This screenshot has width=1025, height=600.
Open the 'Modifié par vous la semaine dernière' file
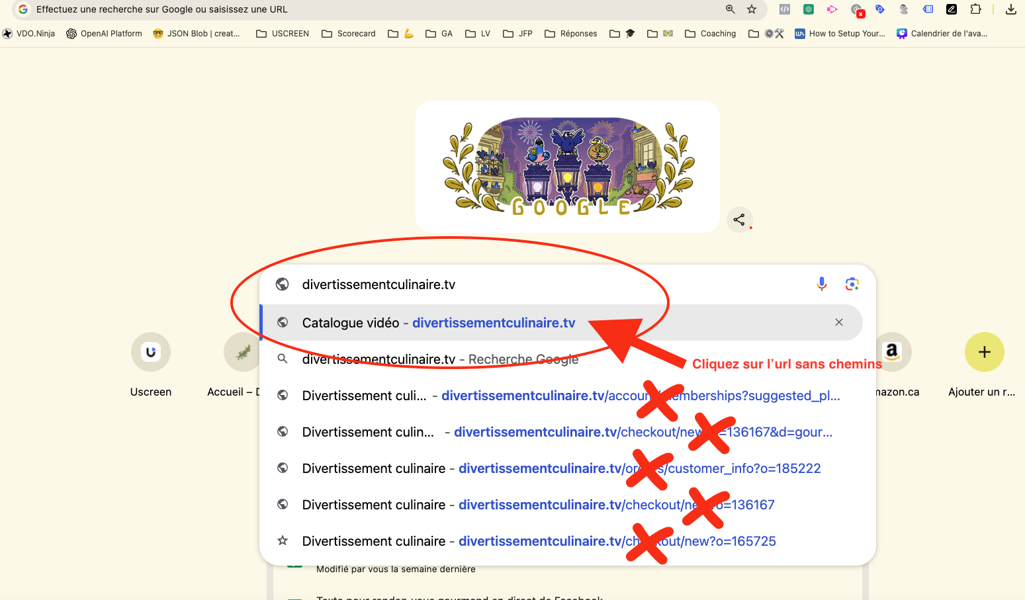[396, 569]
